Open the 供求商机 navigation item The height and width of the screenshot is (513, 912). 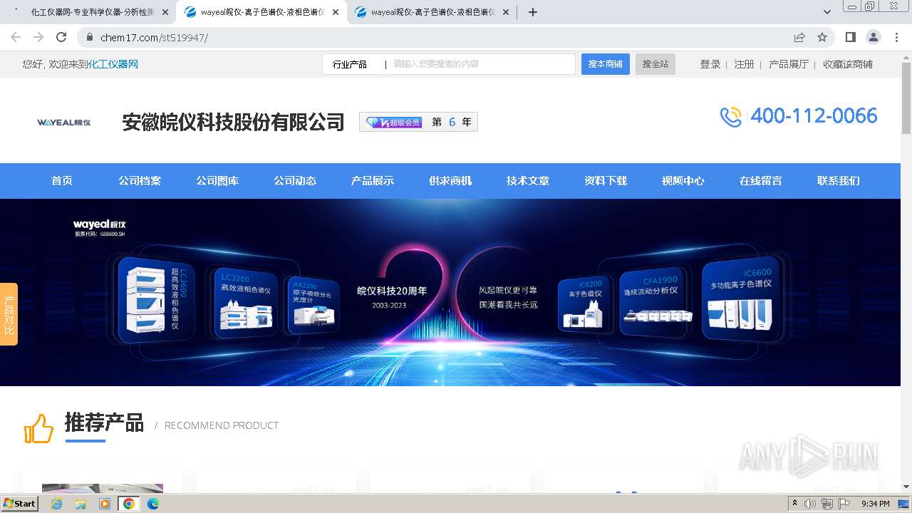[x=450, y=181]
